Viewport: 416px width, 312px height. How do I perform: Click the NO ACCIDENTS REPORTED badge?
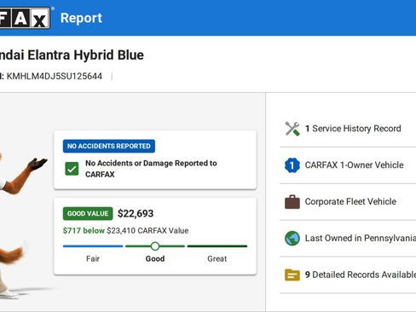click(109, 146)
